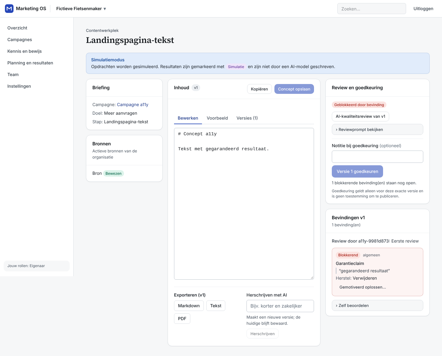Export as Tekst
This screenshot has width=442, height=356.
(216, 306)
